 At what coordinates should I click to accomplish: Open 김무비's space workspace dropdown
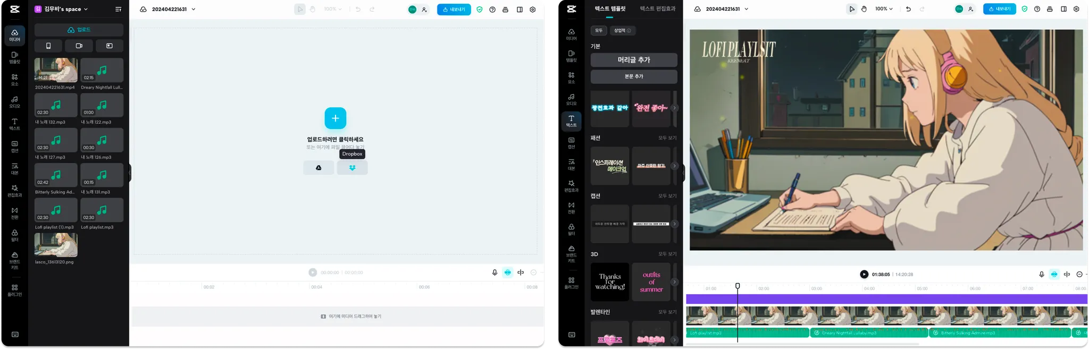point(62,9)
